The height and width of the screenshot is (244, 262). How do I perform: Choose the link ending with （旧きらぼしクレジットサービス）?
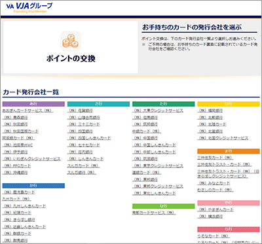(228, 173)
